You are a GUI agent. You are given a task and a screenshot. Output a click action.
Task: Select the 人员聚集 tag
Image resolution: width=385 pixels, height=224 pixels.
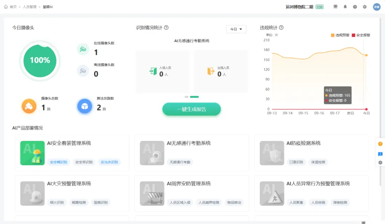click(x=296, y=202)
